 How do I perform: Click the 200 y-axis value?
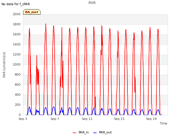[18, 105]
